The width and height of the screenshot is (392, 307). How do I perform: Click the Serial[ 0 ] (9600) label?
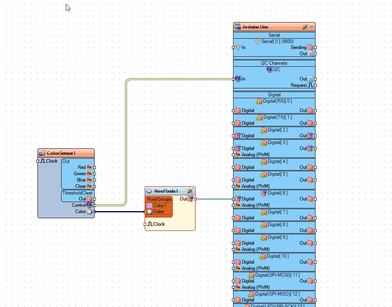pyautogui.click(x=277, y=41)
